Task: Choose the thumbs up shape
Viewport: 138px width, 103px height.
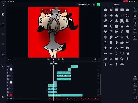Action: (122, 43)
